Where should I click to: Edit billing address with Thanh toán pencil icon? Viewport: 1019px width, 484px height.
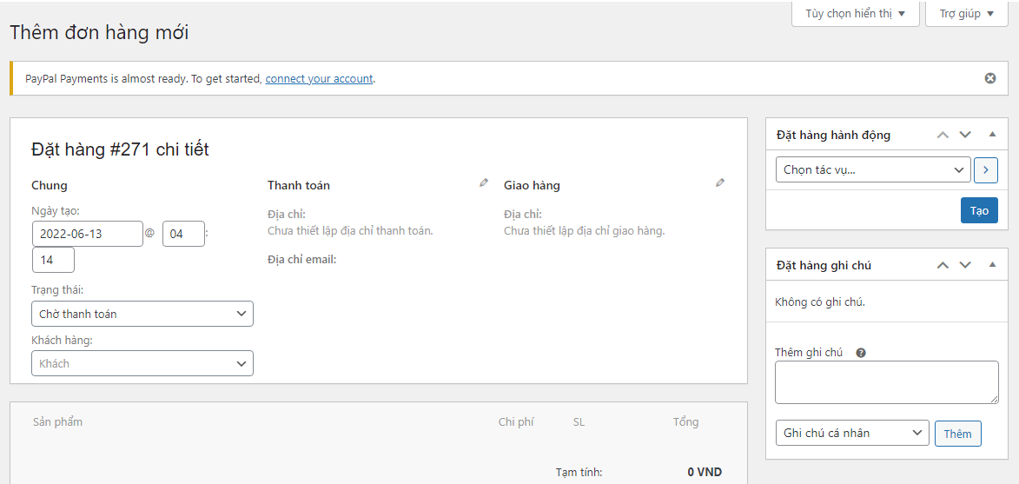tap(484, 183)
